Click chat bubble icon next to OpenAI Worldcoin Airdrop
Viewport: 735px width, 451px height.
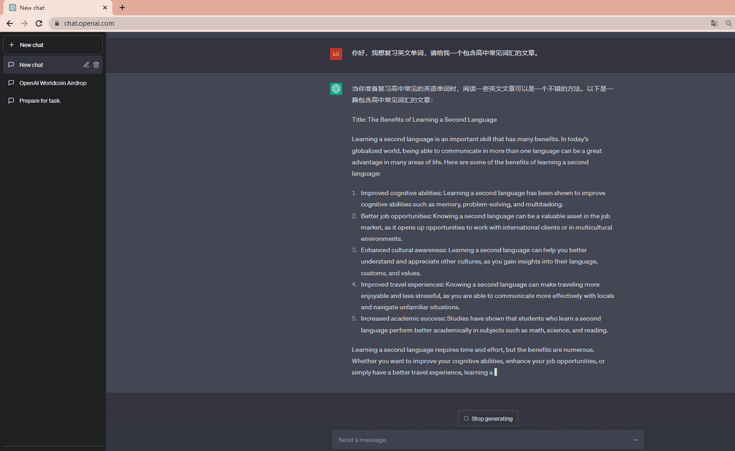[x=12, y=83]
